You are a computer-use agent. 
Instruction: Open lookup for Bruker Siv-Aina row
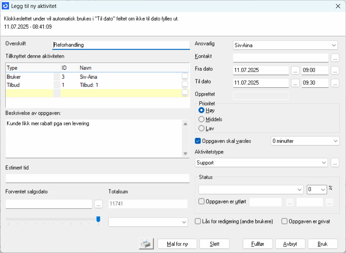pos(185,77)
